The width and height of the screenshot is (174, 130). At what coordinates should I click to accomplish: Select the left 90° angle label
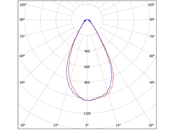tap(22, 20)
